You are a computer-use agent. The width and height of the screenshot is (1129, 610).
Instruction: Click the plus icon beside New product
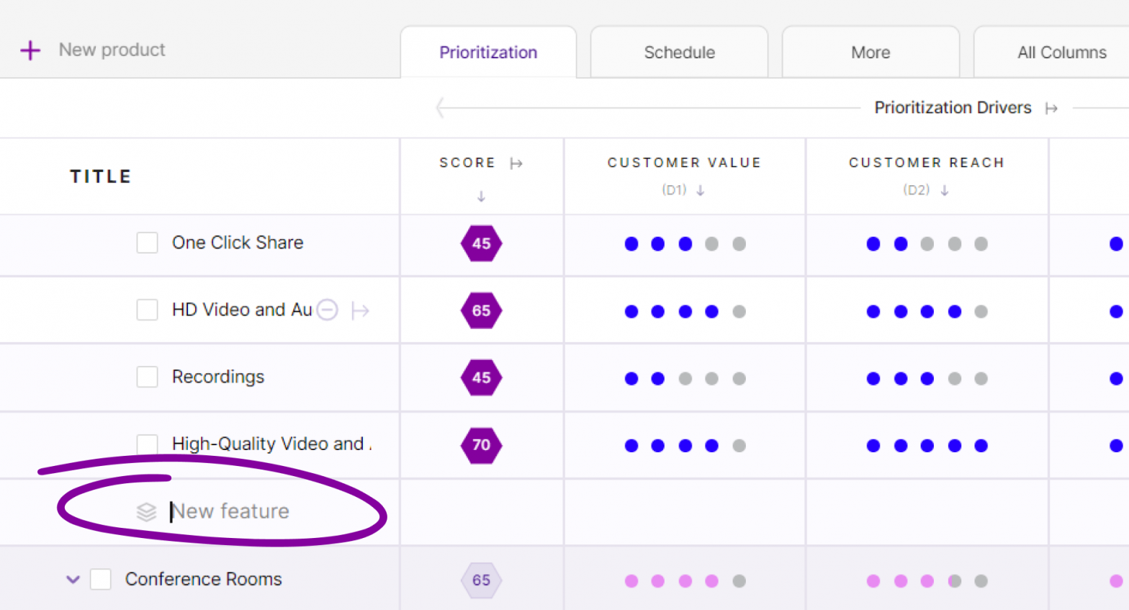[x=30, y=50]
